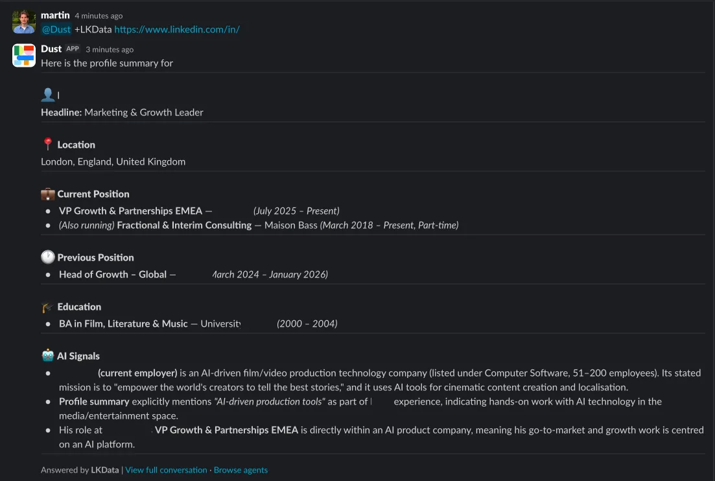Click '(2000 – 2004)' education dates

[x=307, y=323]
